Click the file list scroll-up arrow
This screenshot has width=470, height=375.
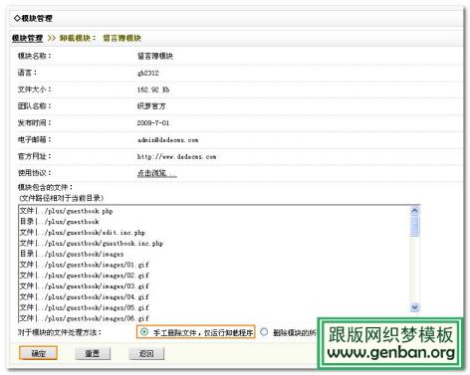point(414,211)
